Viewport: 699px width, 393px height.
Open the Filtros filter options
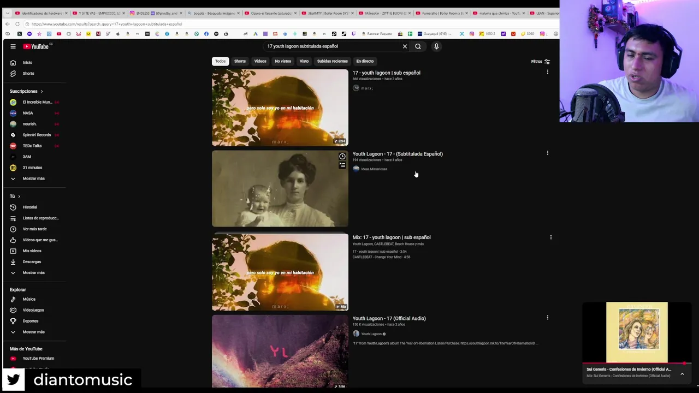click(540, 62)
